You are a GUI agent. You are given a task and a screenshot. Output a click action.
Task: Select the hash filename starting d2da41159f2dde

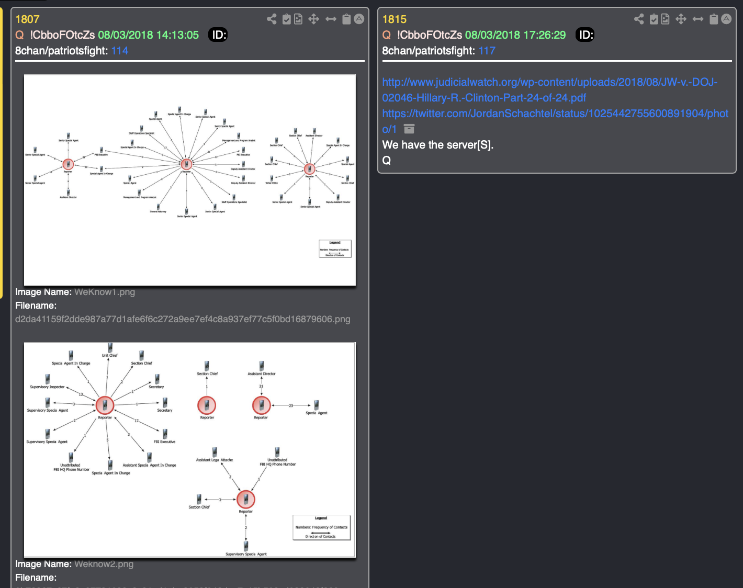[183, 319]
